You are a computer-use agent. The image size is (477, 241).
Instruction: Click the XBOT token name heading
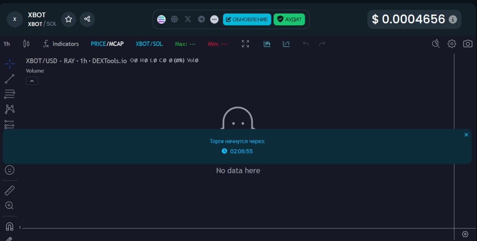(37, 15)
